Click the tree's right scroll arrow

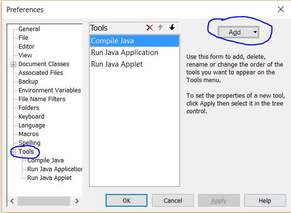pyautogui.click(x=77, y=201)
